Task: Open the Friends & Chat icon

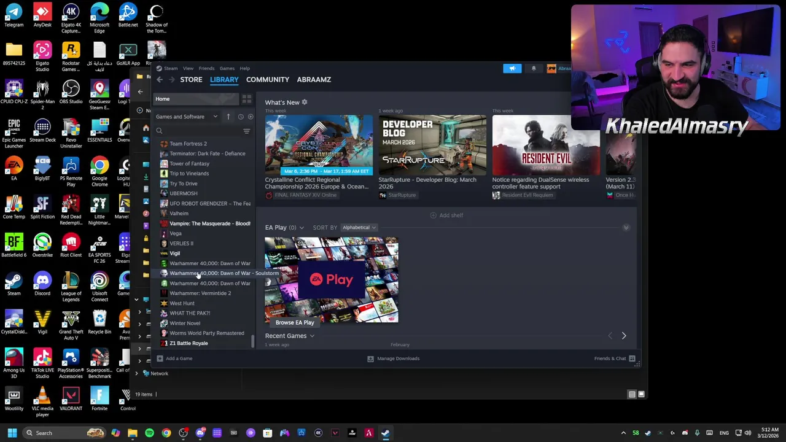Action: (632, 359)
